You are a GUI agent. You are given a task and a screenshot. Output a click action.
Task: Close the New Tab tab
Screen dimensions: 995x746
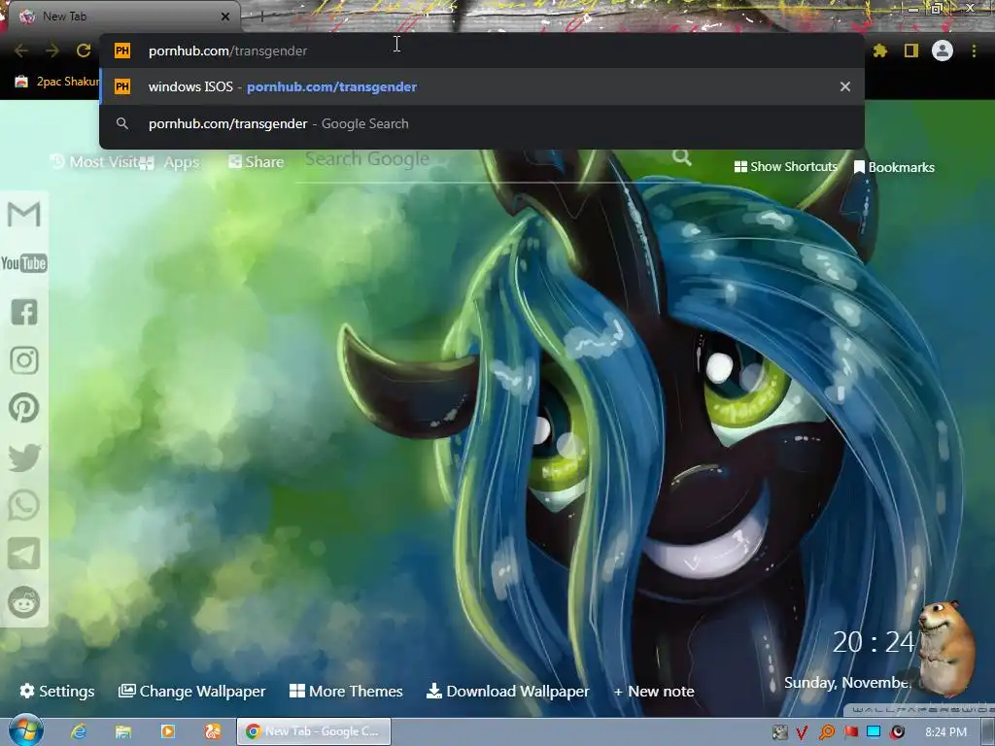pos(225,17)
